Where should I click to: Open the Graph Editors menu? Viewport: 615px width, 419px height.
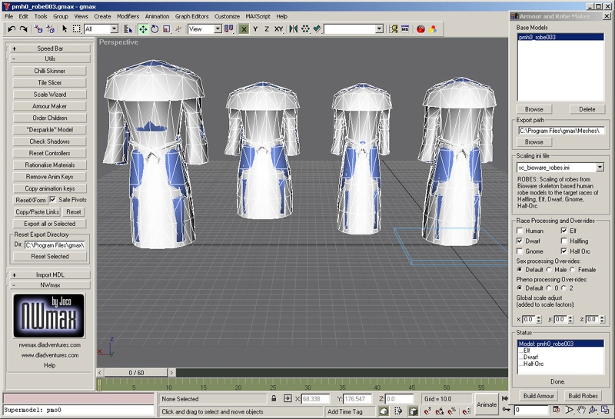coord(192,15)
